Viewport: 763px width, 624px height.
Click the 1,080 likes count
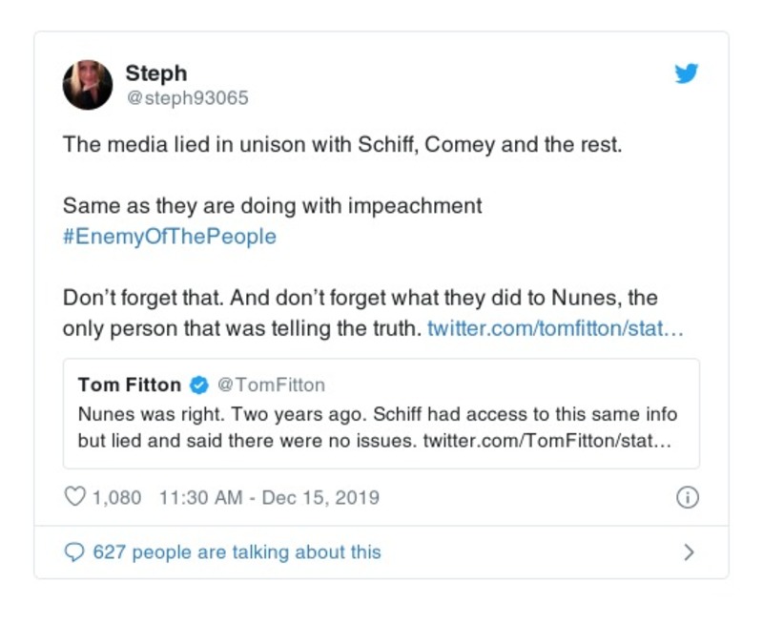pyautogui.click(x=116, y=497)
